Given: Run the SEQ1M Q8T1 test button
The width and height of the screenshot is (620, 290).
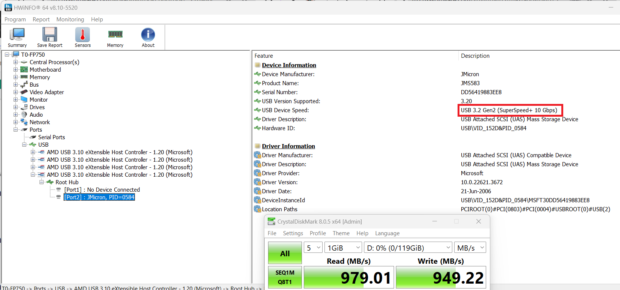Looking at the screenshot, I should pos(285,277).
